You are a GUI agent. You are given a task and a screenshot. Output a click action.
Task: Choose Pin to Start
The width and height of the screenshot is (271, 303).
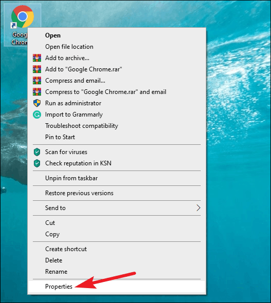pyautogui.click(x=117, y=137)
